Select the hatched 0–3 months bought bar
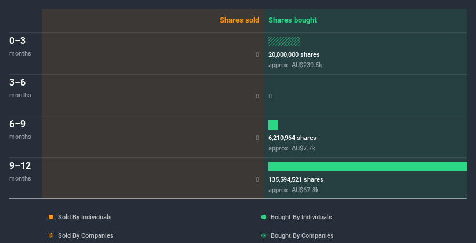Viewport: 476px width, 243px height. 284,42
